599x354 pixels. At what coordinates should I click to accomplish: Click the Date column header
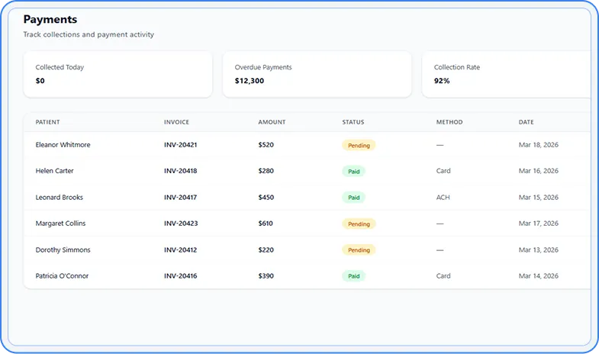(526, 122)
